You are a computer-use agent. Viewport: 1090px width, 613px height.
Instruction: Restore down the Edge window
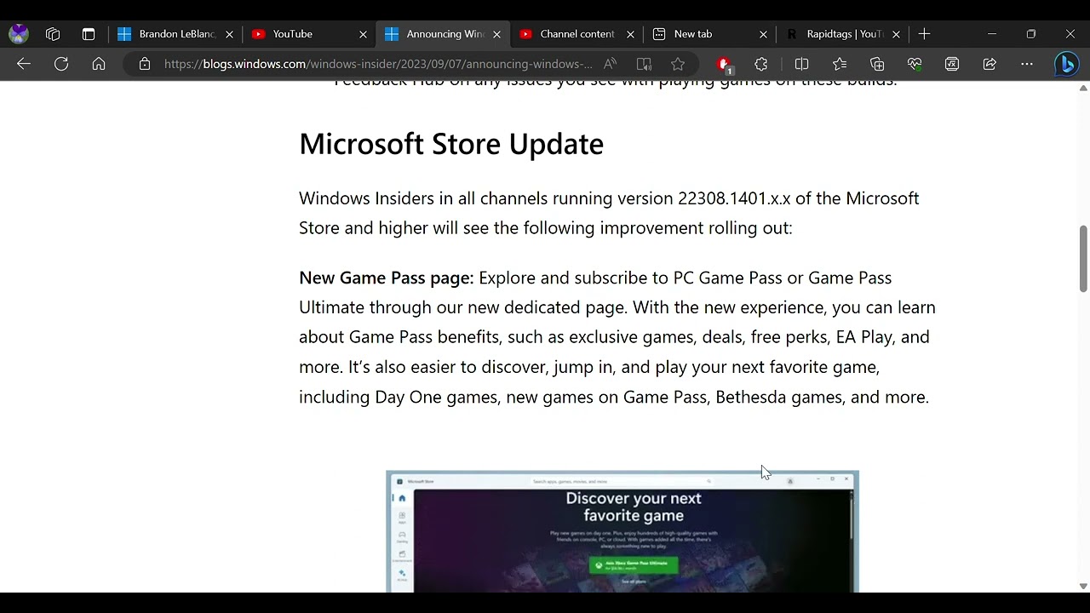tap(1031, 34)
